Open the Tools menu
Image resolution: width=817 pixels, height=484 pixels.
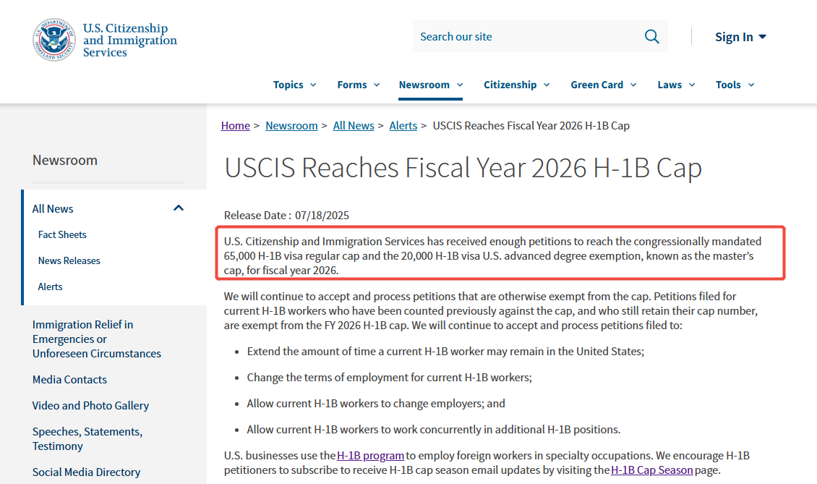(735, 85)
